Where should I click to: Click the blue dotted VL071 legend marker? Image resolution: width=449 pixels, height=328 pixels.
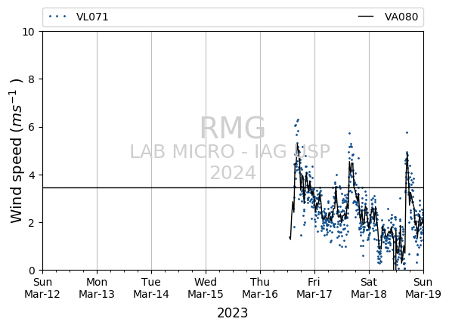57,17
